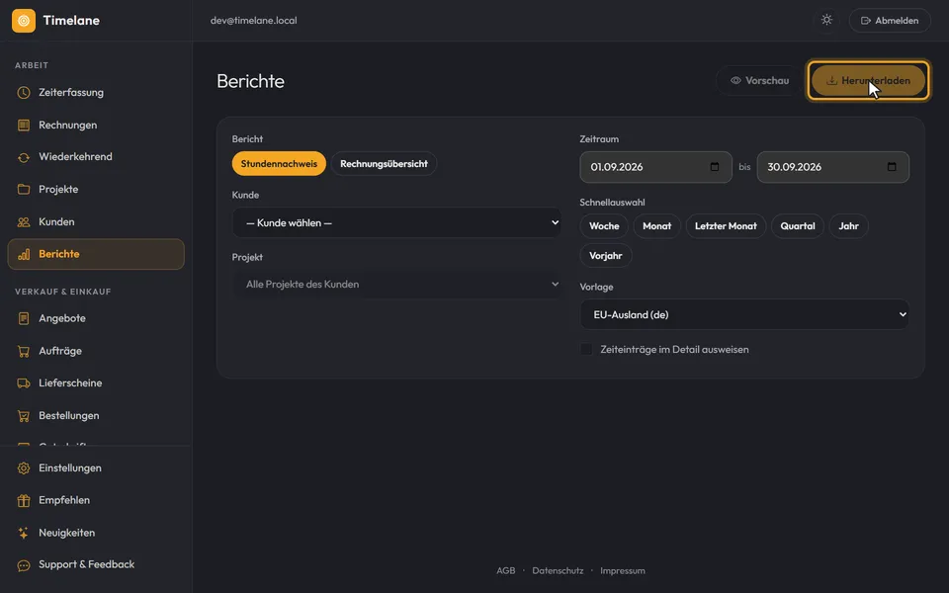Screen dimensions: 949x593
Task: Select the Monat quick range
Action: point(656,226)
